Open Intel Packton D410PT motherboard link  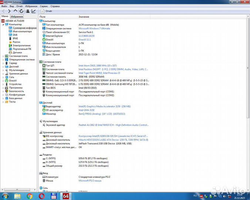tap(113, 69)
